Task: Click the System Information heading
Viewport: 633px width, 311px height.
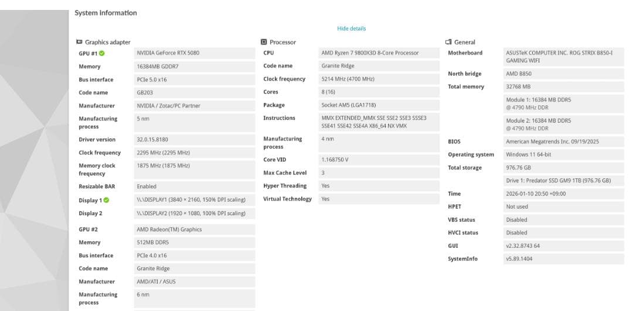Action: point(105,13)
